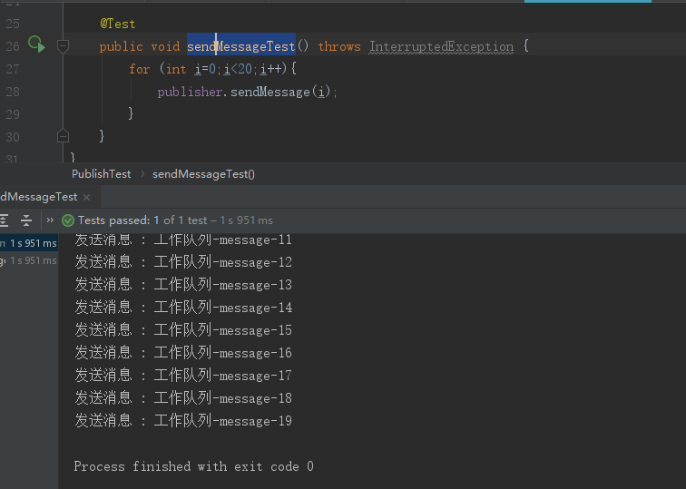The width and height of the screenshot is (686, 489).
Task: Click the InterruptedException class name
Action: (x=441, y=46)
